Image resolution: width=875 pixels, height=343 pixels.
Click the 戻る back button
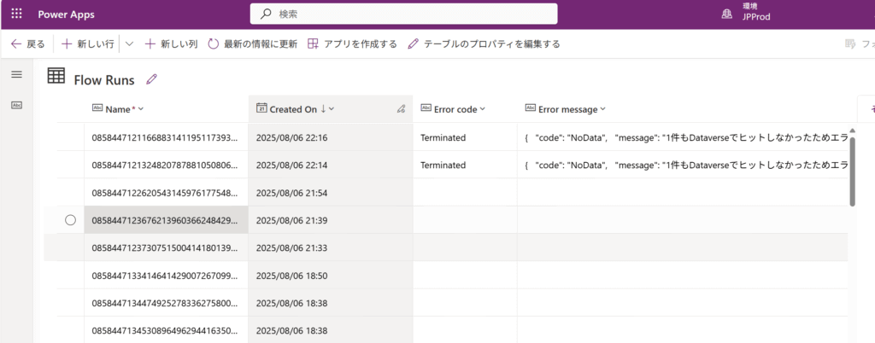pyautogui.click(x=28, y=44)
